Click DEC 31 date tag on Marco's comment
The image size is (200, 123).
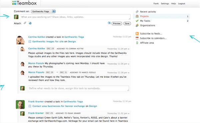coord(63,72)
